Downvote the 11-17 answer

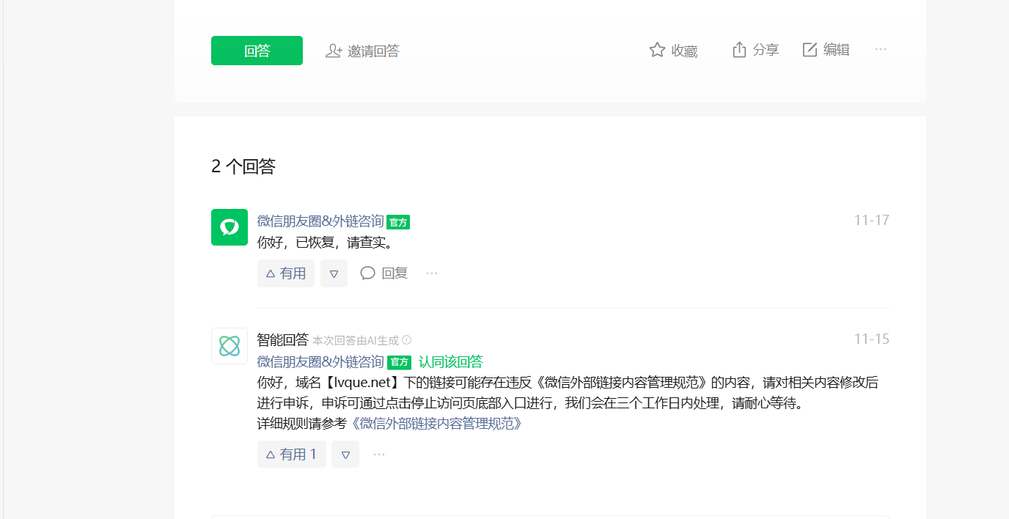(x=334, y=273)
